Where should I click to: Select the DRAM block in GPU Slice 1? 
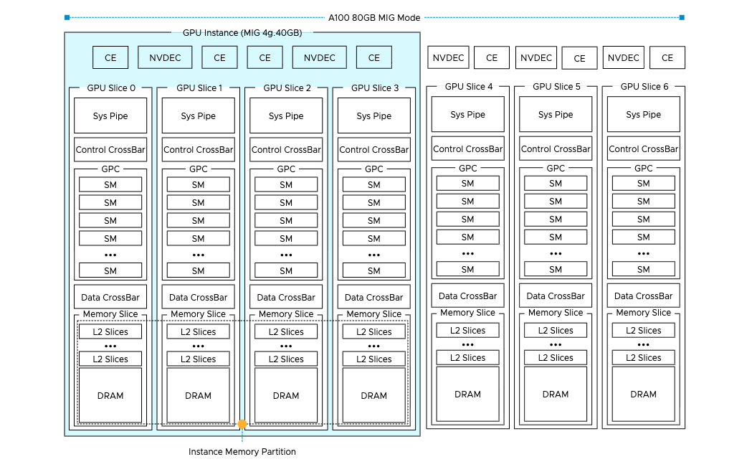coord(198,395)
